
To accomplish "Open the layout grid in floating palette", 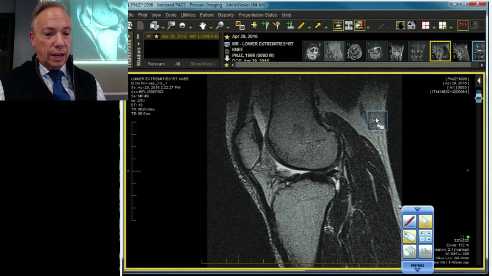I will click(x=425, y=237).
